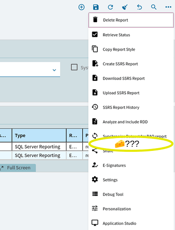
Task: Open search with magnifier icon
Action: (154, 7)
